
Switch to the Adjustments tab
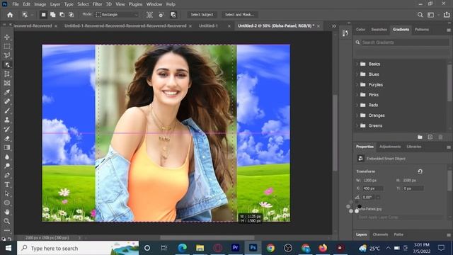(x=390, y=147)
